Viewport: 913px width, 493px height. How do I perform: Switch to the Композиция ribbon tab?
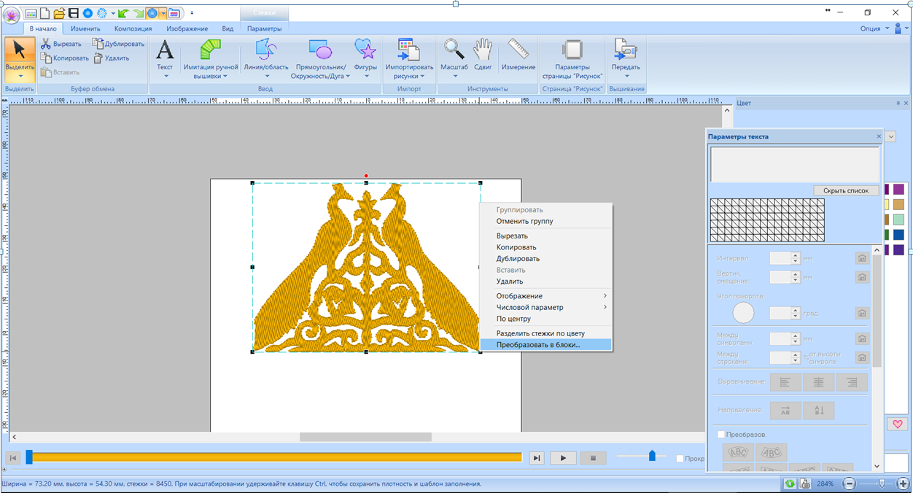[133, 28]
